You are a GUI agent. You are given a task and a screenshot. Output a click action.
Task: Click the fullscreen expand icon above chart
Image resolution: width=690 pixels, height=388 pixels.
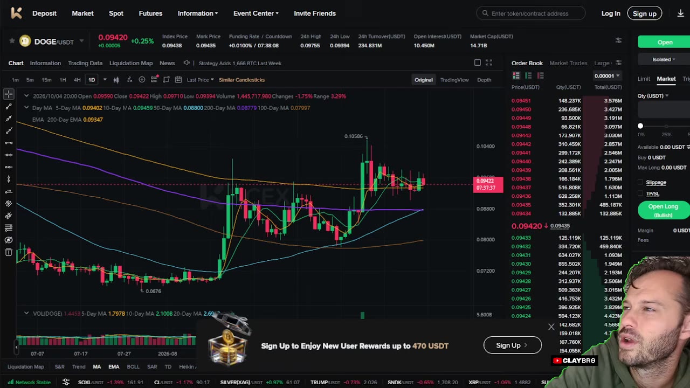point(488,63)
